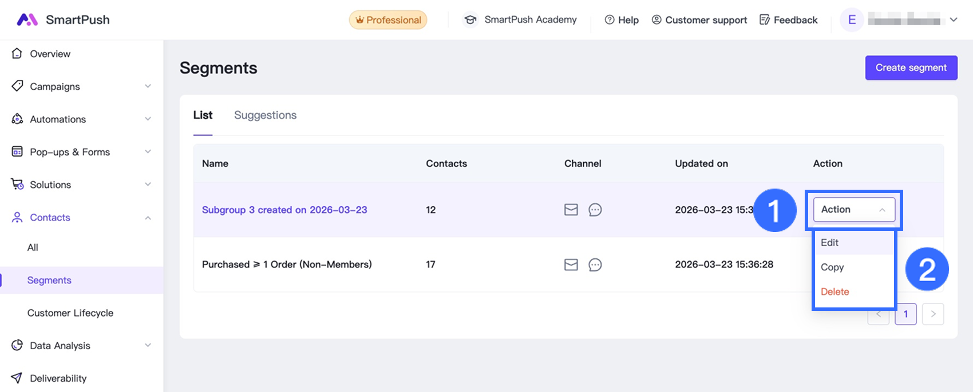Choose Delete in the Action menu
This screenshot has height=392, width=973.
[x=834, y=291]
